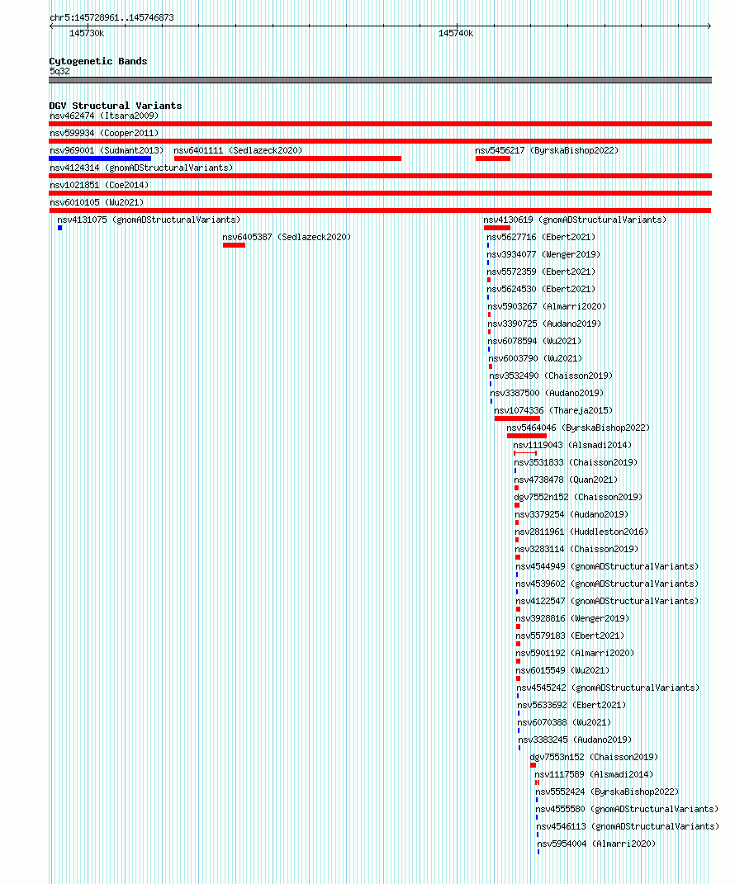Screen dimensions: 735x884
Task: Click nsv3283114 (Chaisson2019) label
Action: (x=577, y=549)
